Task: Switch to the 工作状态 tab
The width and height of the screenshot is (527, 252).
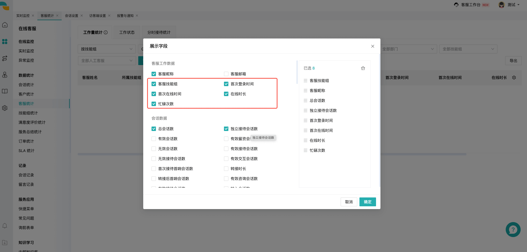Action: tap(127, 32)
